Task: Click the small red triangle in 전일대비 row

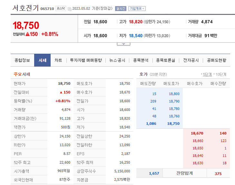Action: 61,92
